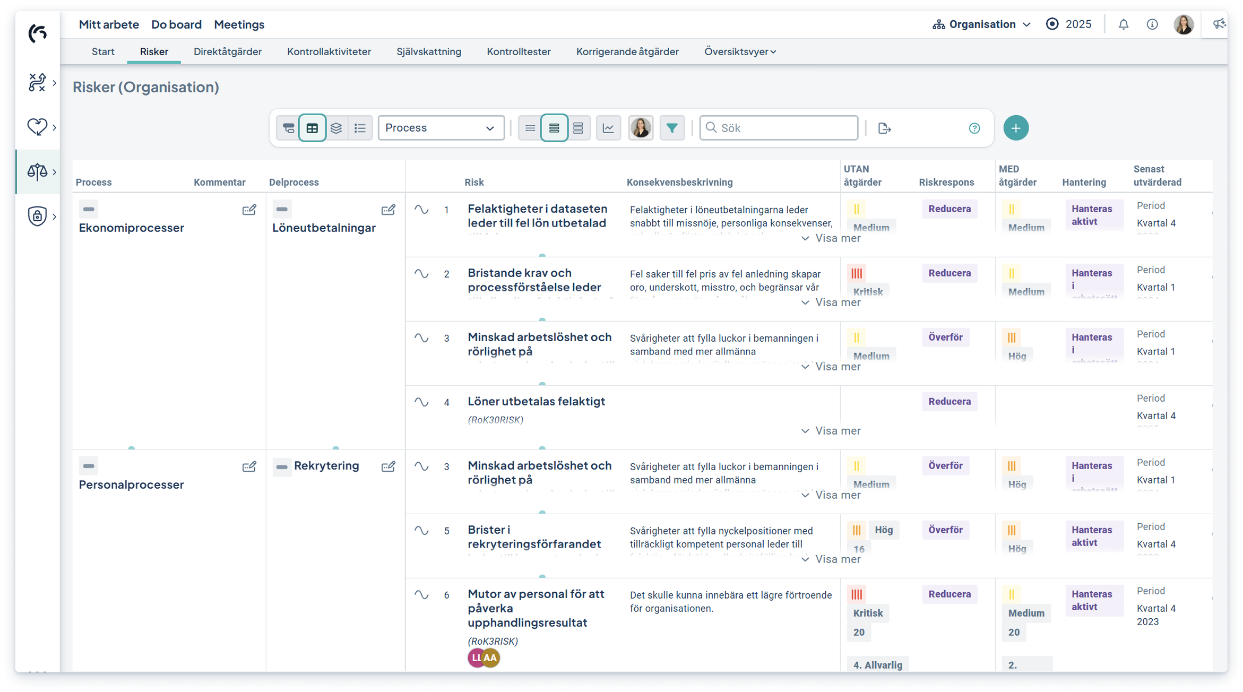This screenshot has height=692, width=1243.
Task: Select the compact row density toggle
Action: pos(530,128)
